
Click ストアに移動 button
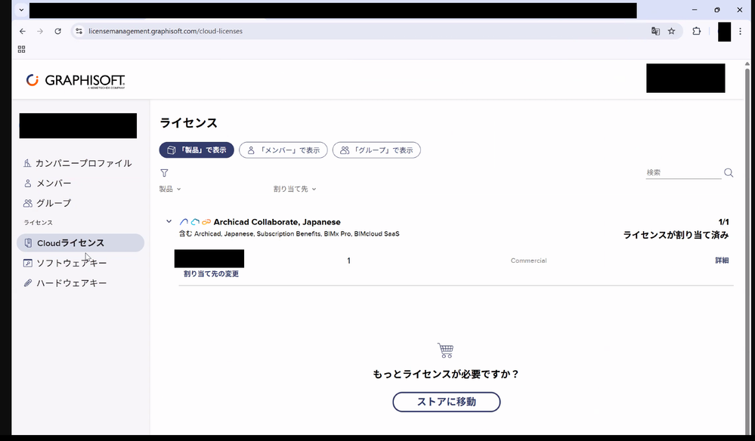coord(447,402)
